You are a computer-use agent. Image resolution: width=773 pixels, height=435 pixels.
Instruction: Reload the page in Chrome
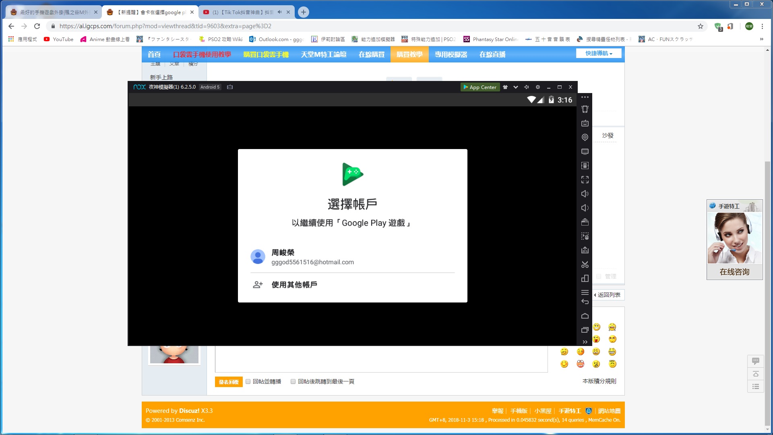[37, 26]
